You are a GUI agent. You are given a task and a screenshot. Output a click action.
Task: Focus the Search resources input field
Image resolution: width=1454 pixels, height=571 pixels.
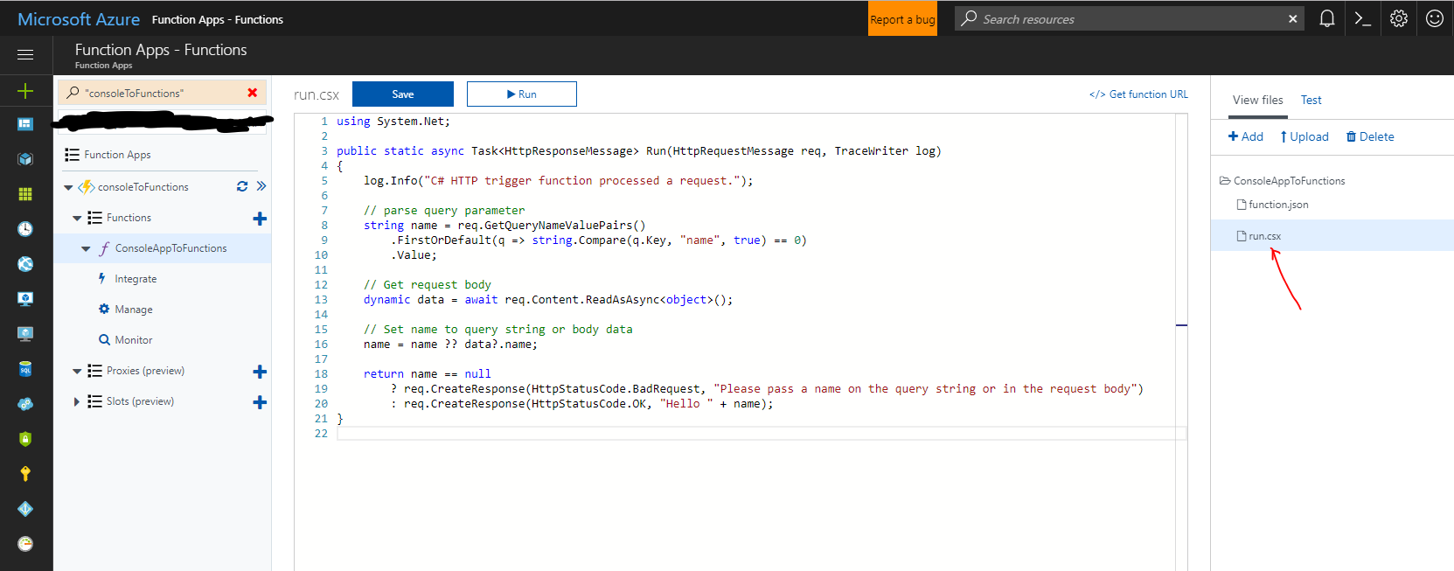click(x=1128, y=18)
